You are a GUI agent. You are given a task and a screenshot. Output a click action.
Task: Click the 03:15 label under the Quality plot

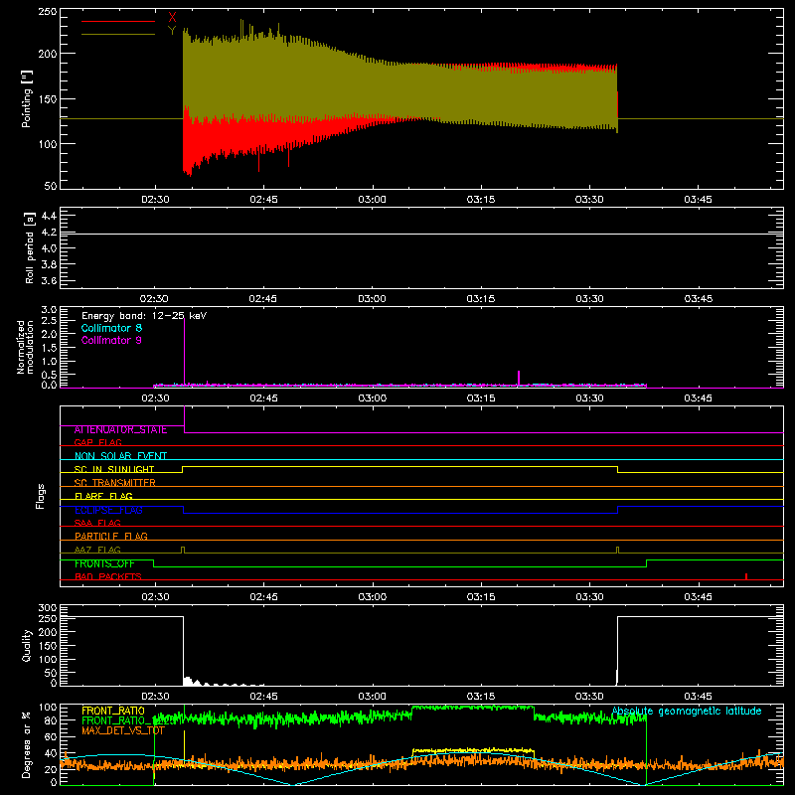481,697
